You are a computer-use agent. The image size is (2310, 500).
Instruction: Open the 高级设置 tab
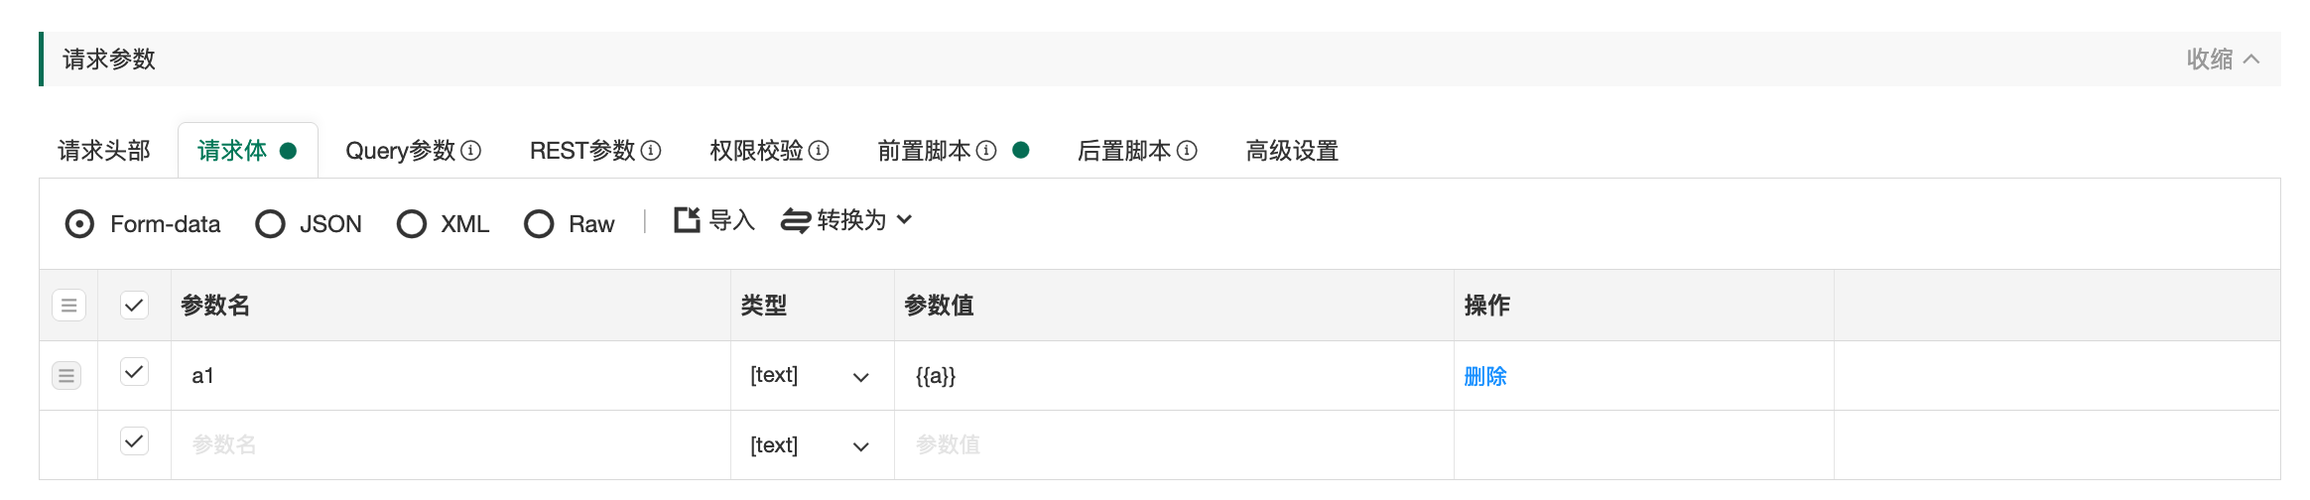pos(1292,151)
